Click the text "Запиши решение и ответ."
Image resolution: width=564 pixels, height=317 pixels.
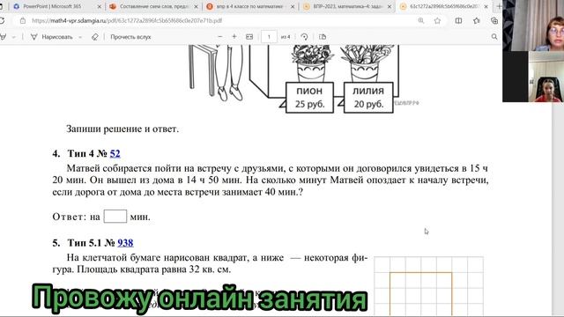pos(122,129)
